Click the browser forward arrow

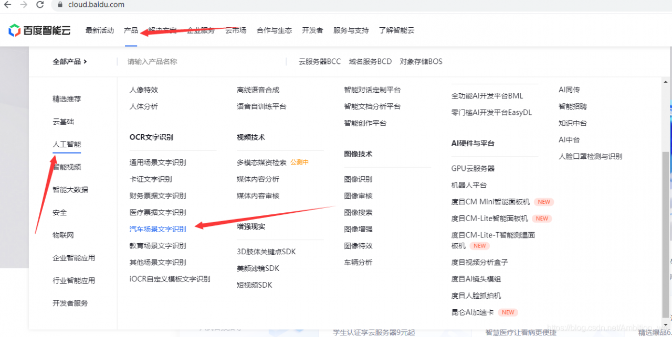(24, 5)
